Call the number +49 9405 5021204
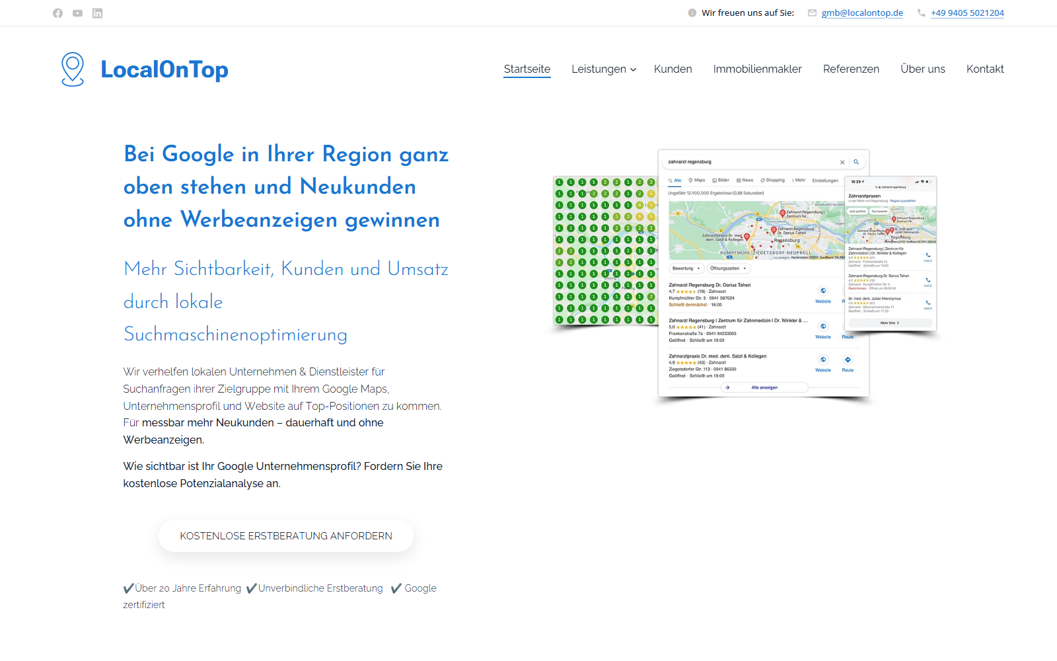The height and width of the screenshot is (661, 1057). click(x=967, y=13)
